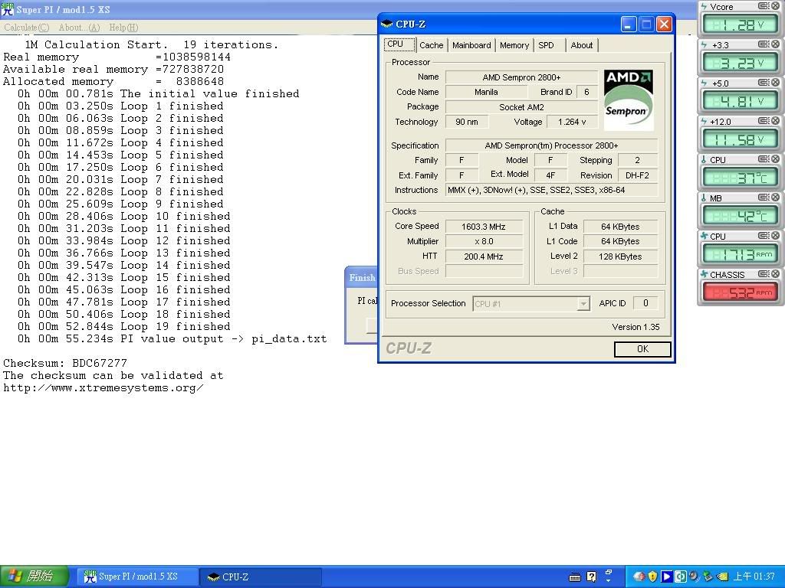Close the MB temperature monitor panel
Image resolution: width=785 pixels, height=588 pixels.
[775, 197]
